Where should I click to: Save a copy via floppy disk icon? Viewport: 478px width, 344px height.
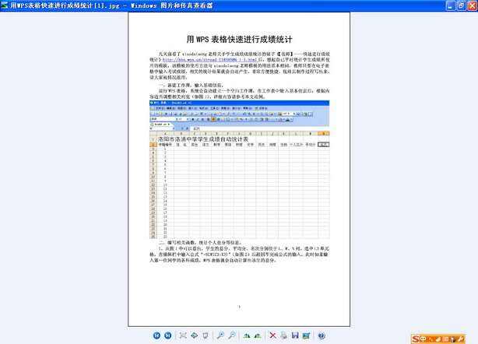(295, 335)
